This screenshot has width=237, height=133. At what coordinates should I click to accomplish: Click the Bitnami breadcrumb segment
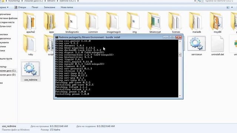(x=51, y=1)
